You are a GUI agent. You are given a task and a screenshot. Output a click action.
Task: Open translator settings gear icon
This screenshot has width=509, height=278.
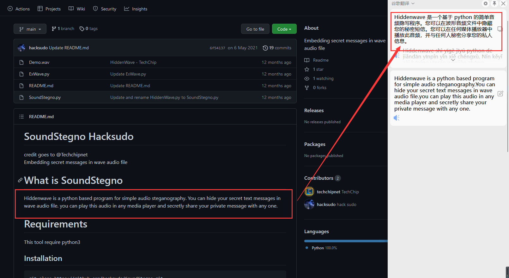tap(486, 3)
